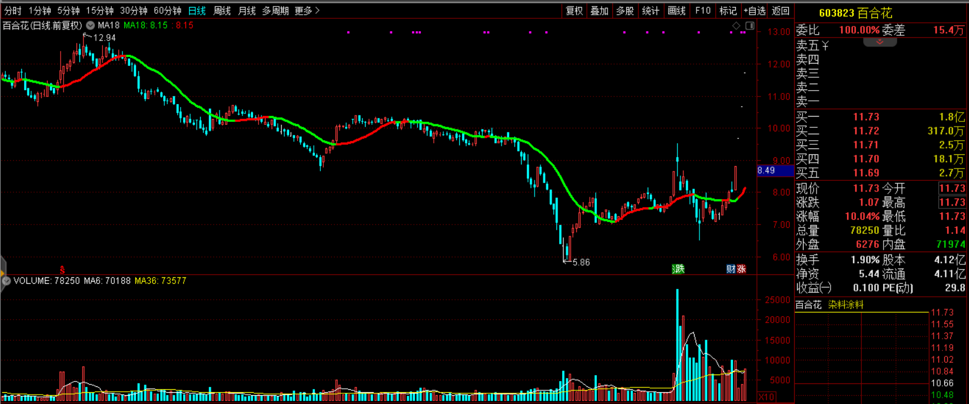The image size is (969, 404).
Task: Click the 卖一 ask row label
Action: tap(808, 101)
